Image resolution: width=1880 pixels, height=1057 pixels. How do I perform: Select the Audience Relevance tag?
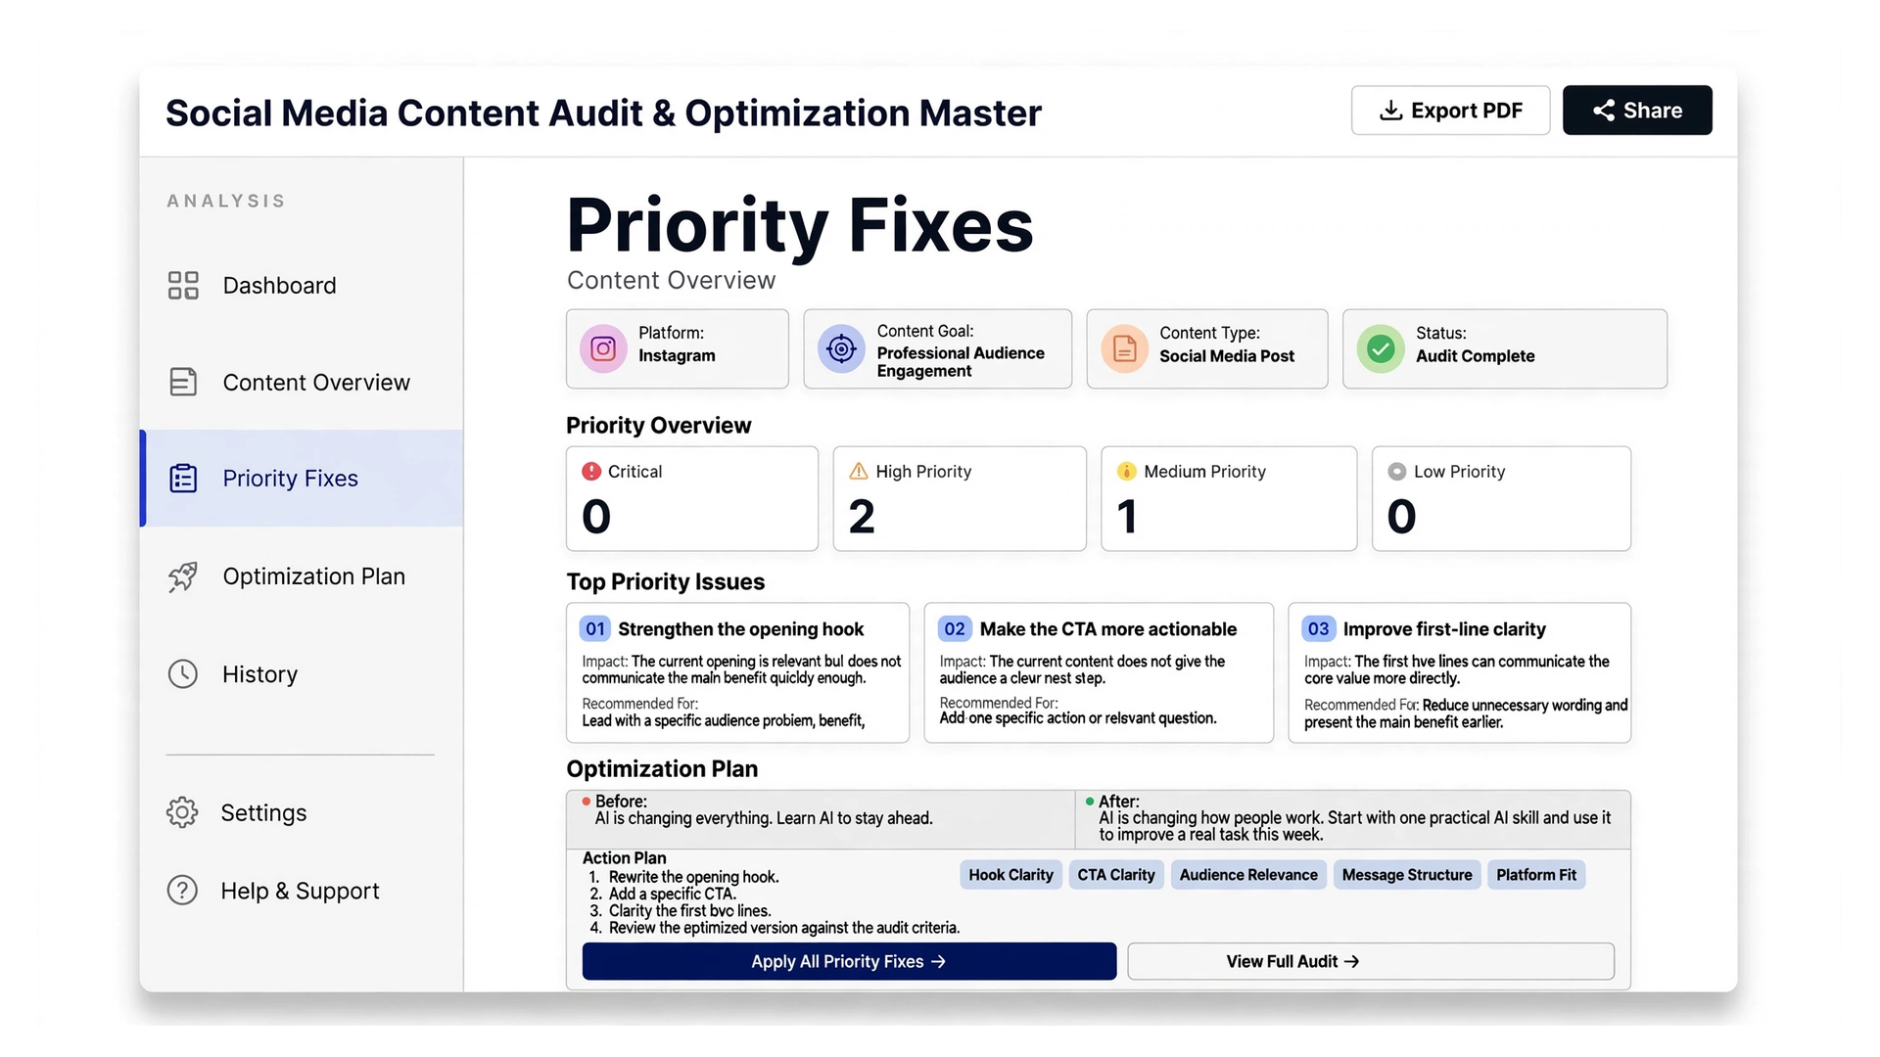pyautogui.click(x=1248, y=875)
